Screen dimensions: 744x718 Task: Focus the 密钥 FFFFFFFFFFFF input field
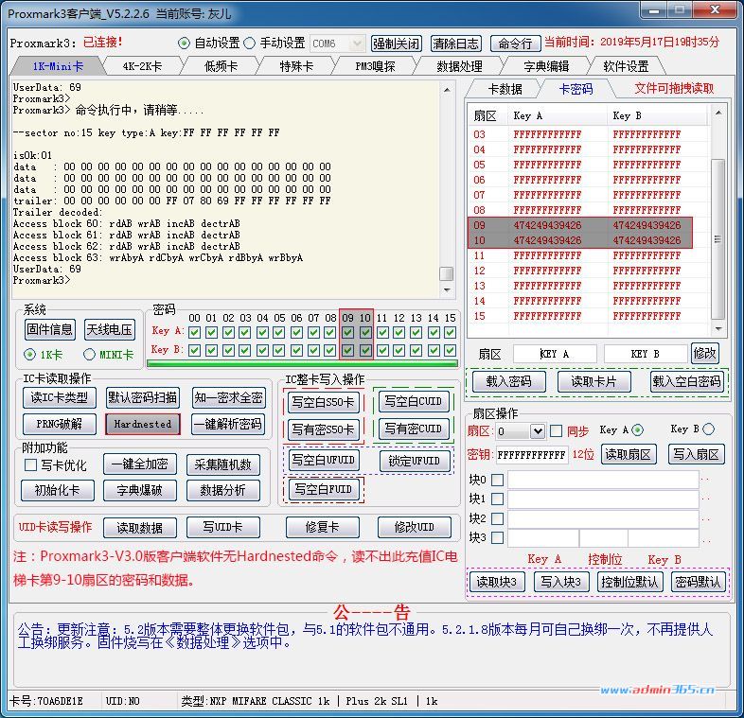pyautogui.click(x=531, y=455)
